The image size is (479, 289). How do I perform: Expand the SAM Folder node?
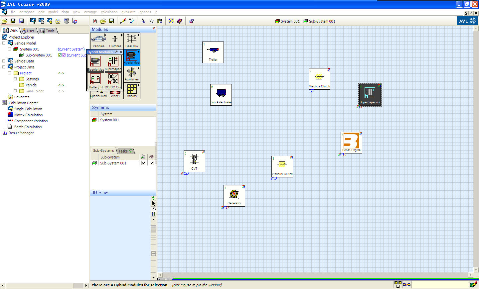pos(15,91)
